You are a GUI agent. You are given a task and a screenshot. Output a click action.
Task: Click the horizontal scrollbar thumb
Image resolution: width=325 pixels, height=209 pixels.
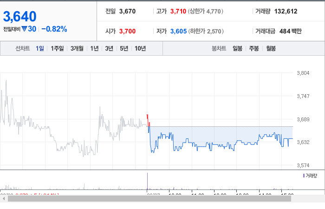[x=149, y=199]
